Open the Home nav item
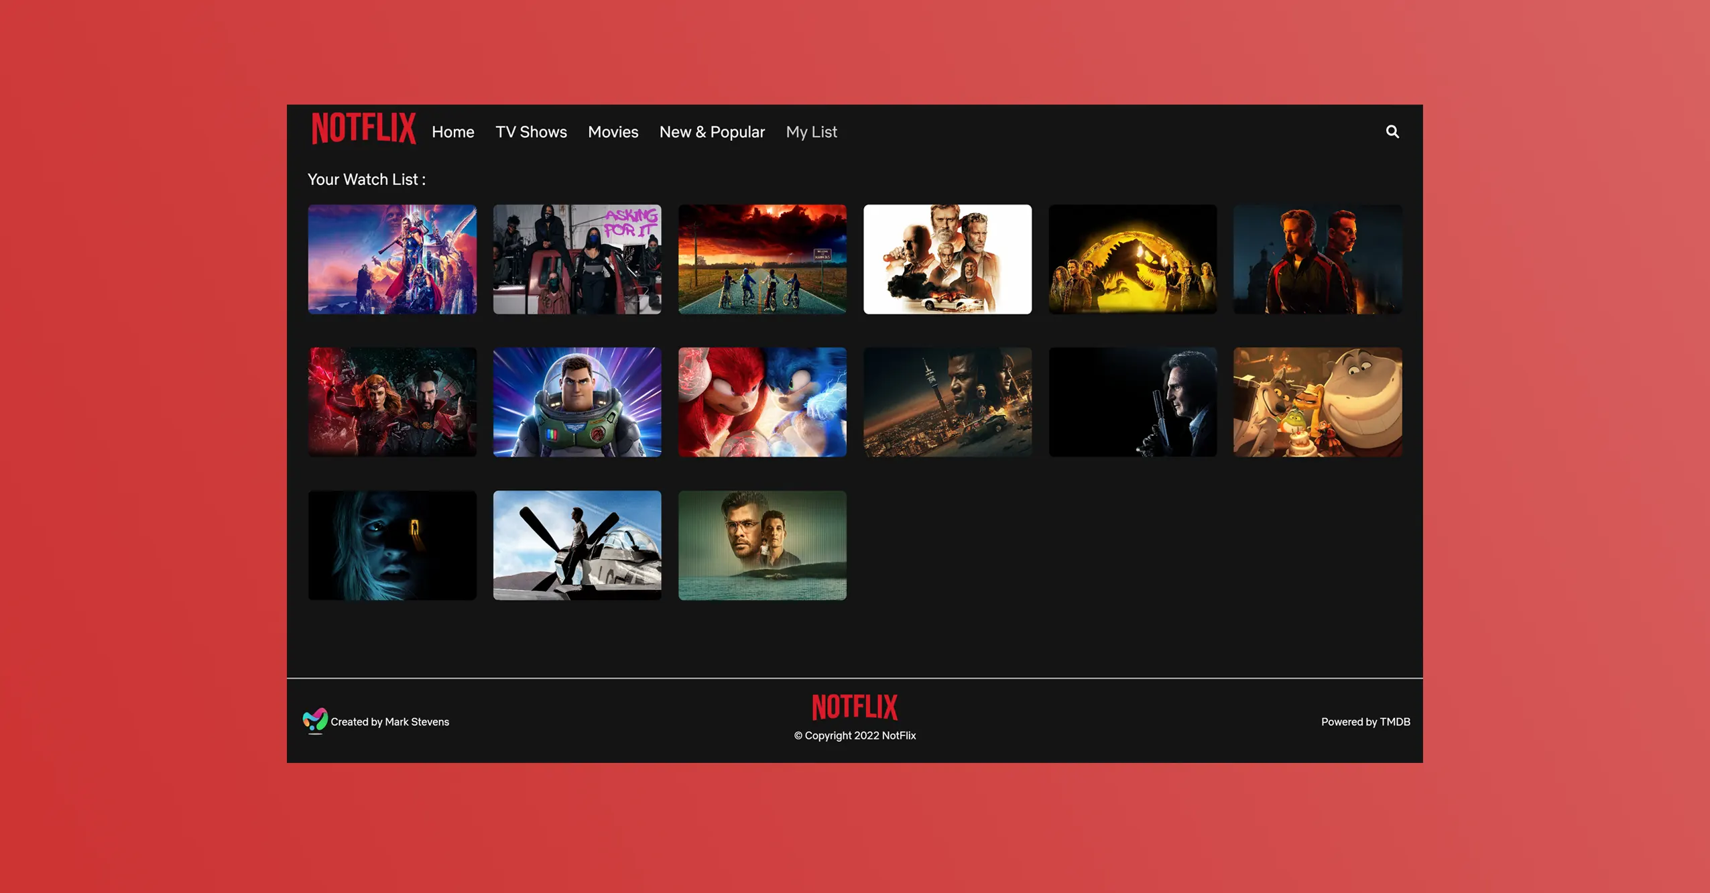 pyautogui.click(x=453, y=132)
